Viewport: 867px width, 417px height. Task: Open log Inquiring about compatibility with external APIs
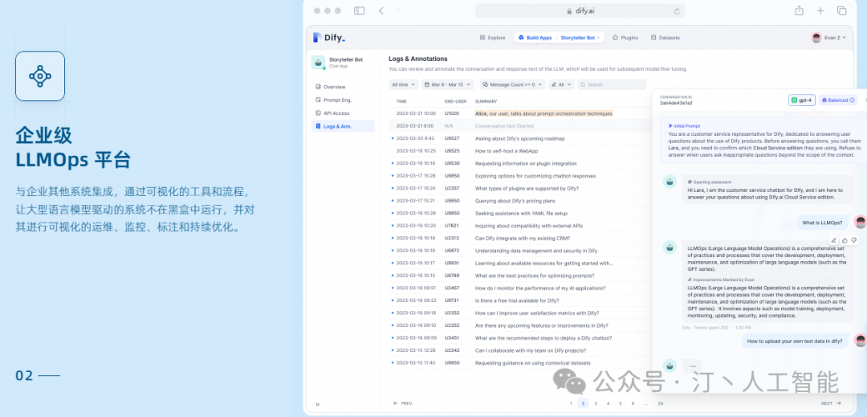tap(528, 226)
